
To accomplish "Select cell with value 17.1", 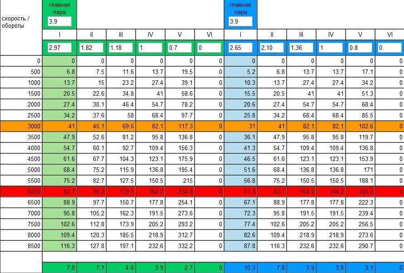I will pos(360,72).
